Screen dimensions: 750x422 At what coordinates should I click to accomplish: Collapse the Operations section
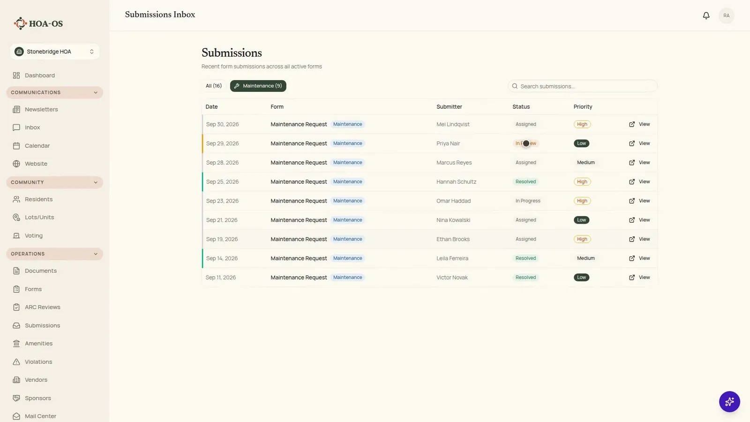[54, 254]
